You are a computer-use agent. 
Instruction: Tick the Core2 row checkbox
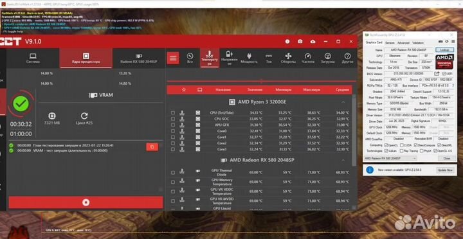(173, 143)
